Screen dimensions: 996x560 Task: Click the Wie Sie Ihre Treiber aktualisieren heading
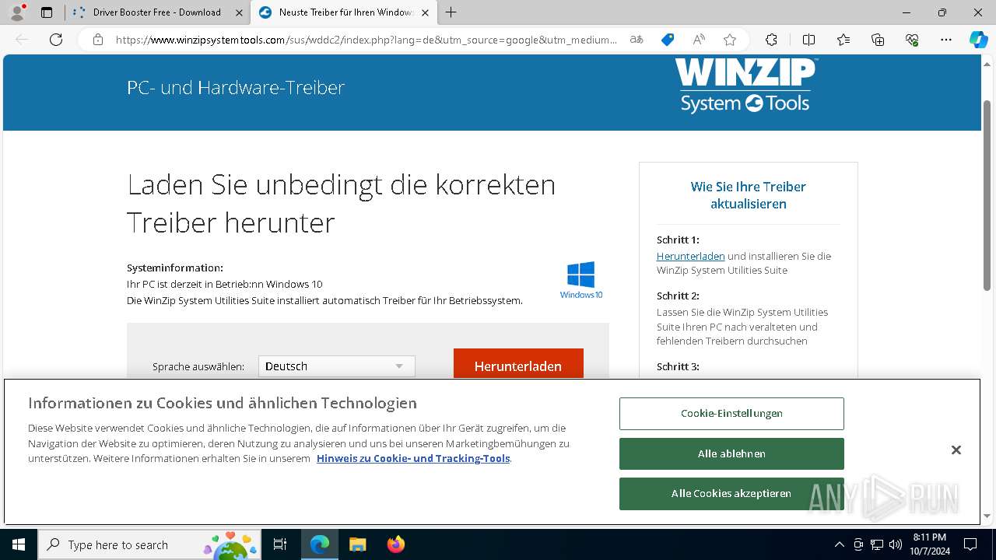pos(749,195)
